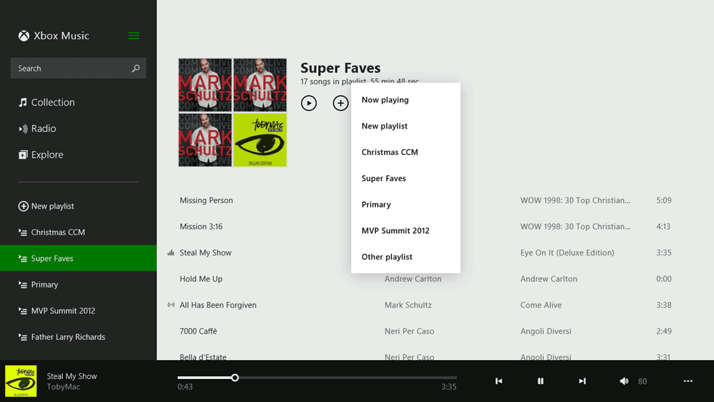Mute the volume speaker icon

[624, 381]
